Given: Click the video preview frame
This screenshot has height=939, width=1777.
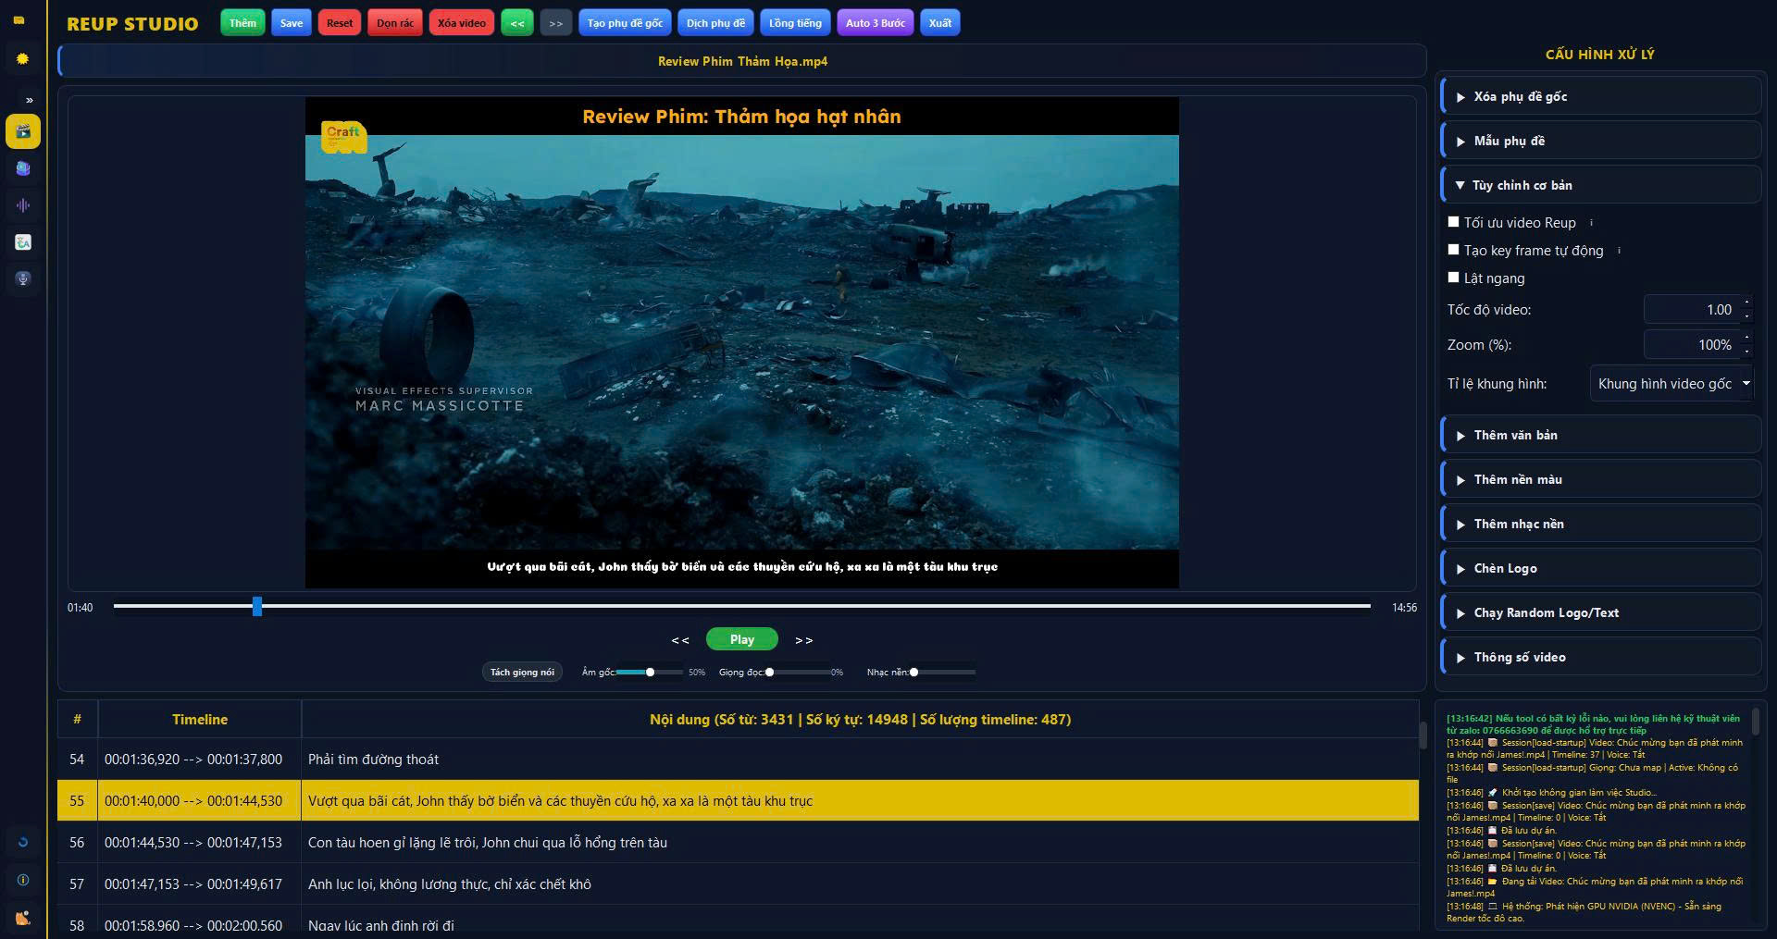Looking at the screenshot, I should coord(742,342).
